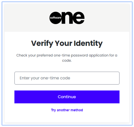This screenshot has width=134, height=127.
Task: Click the word 'code.' in the description
Action: pyautogui.click(x=67, y=61)
